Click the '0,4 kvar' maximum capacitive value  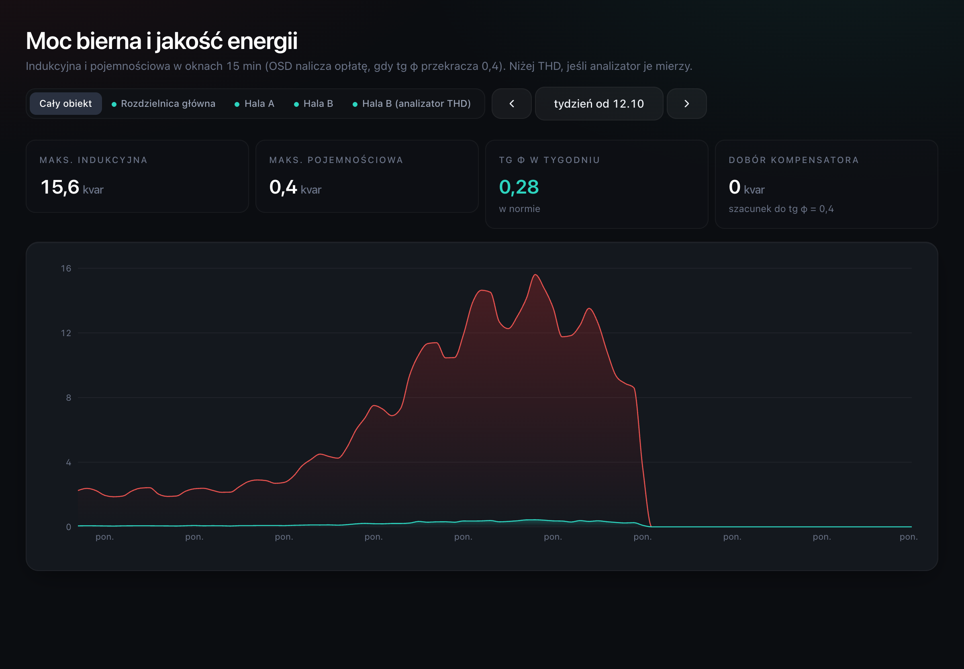coord(295,188)
